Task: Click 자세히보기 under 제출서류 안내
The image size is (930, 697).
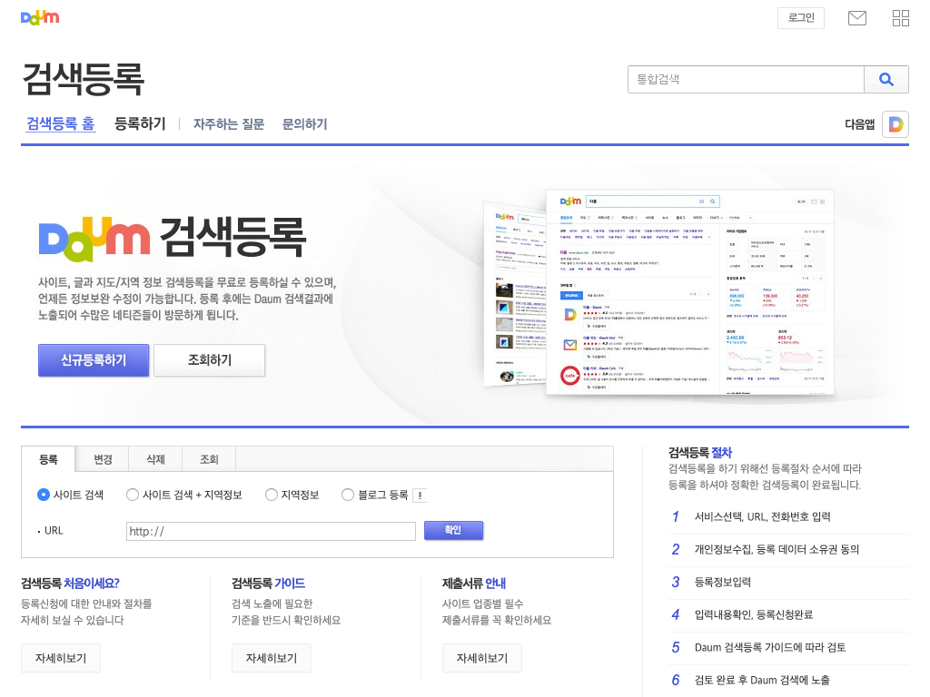Action: [481, 658]
